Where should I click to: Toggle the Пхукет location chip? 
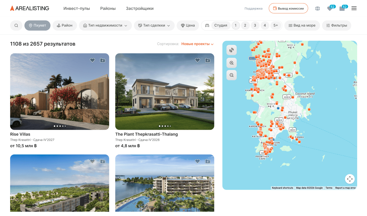click(x=37, y=26)
